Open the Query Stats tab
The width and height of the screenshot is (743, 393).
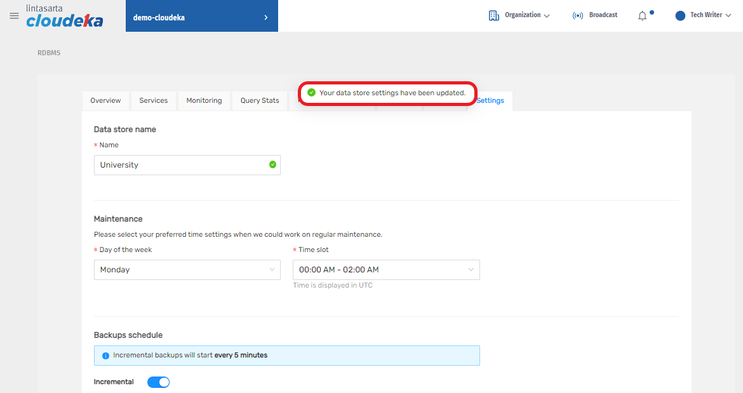(259, 100)
